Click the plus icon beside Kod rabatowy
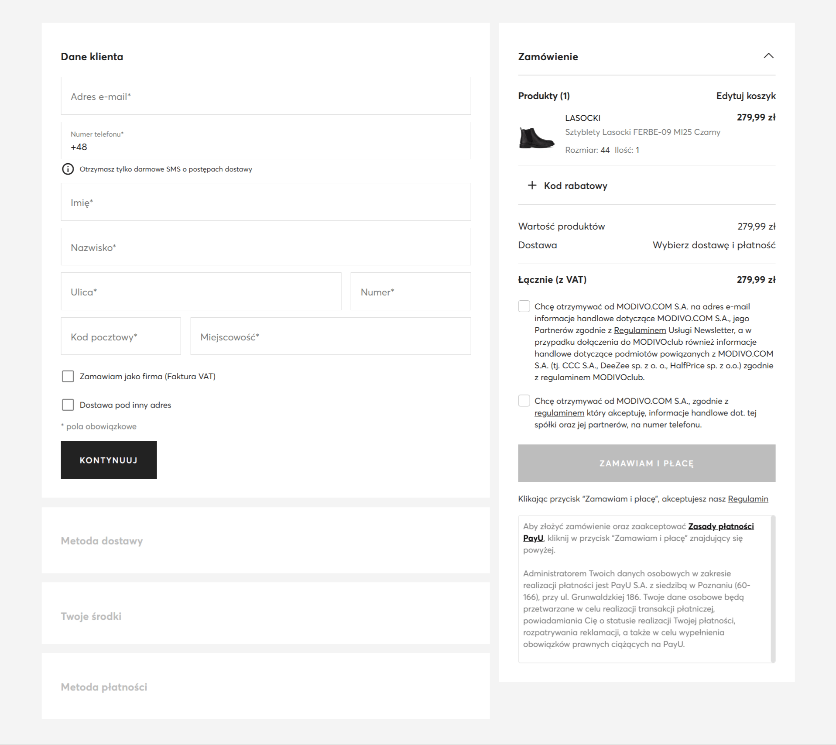 tap(532, 185)
